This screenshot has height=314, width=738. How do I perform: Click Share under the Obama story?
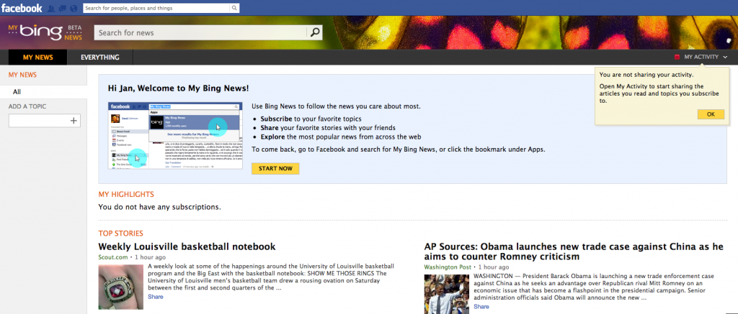tap(481, 307)
